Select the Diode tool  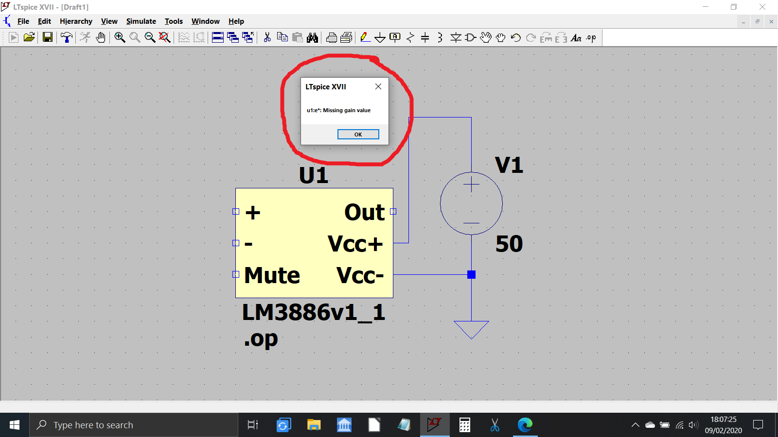(x=456, y=37)
